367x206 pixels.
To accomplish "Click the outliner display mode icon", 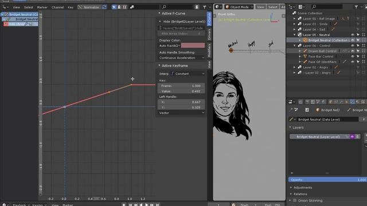I will tap(302, 7).
